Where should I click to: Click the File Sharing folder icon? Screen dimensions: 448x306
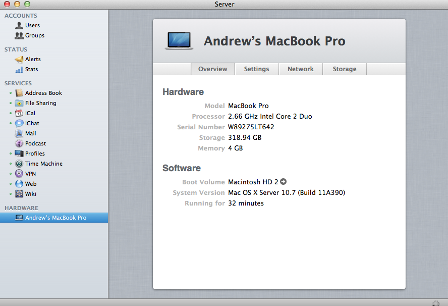pos(19,103)
